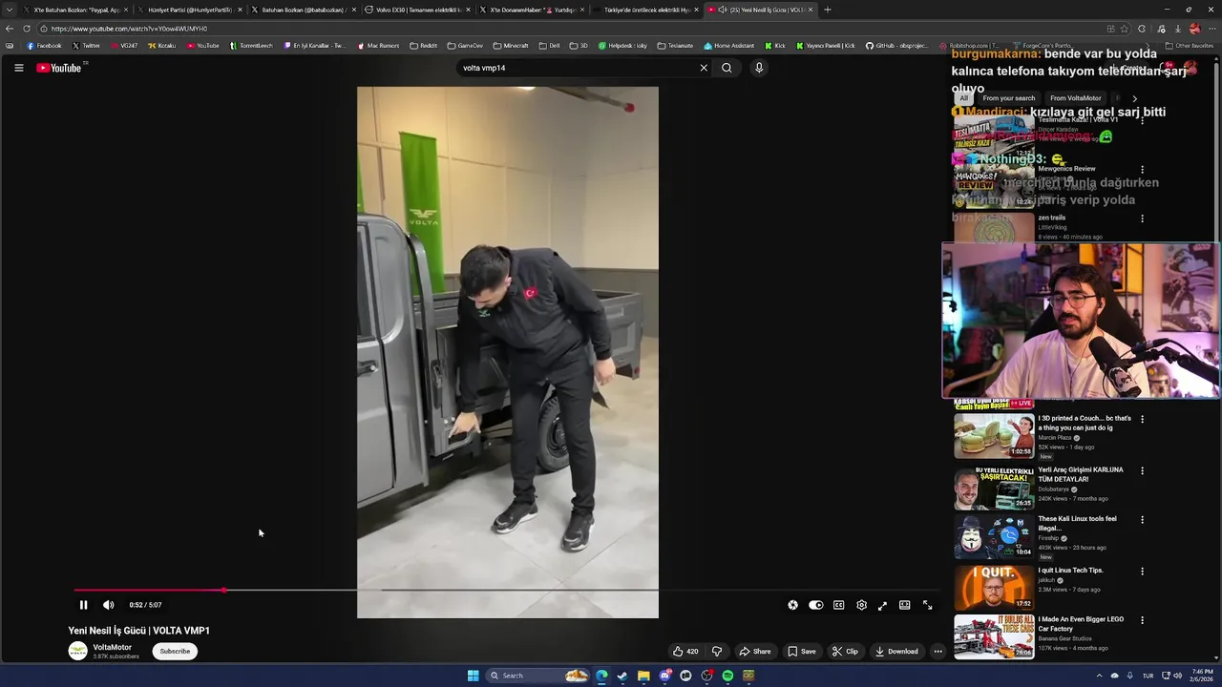Viewport: 1222px width, 687px height.
Task: Open 'I Made An Even Bigger LEGO Car Factory'
Action: 1081,624
